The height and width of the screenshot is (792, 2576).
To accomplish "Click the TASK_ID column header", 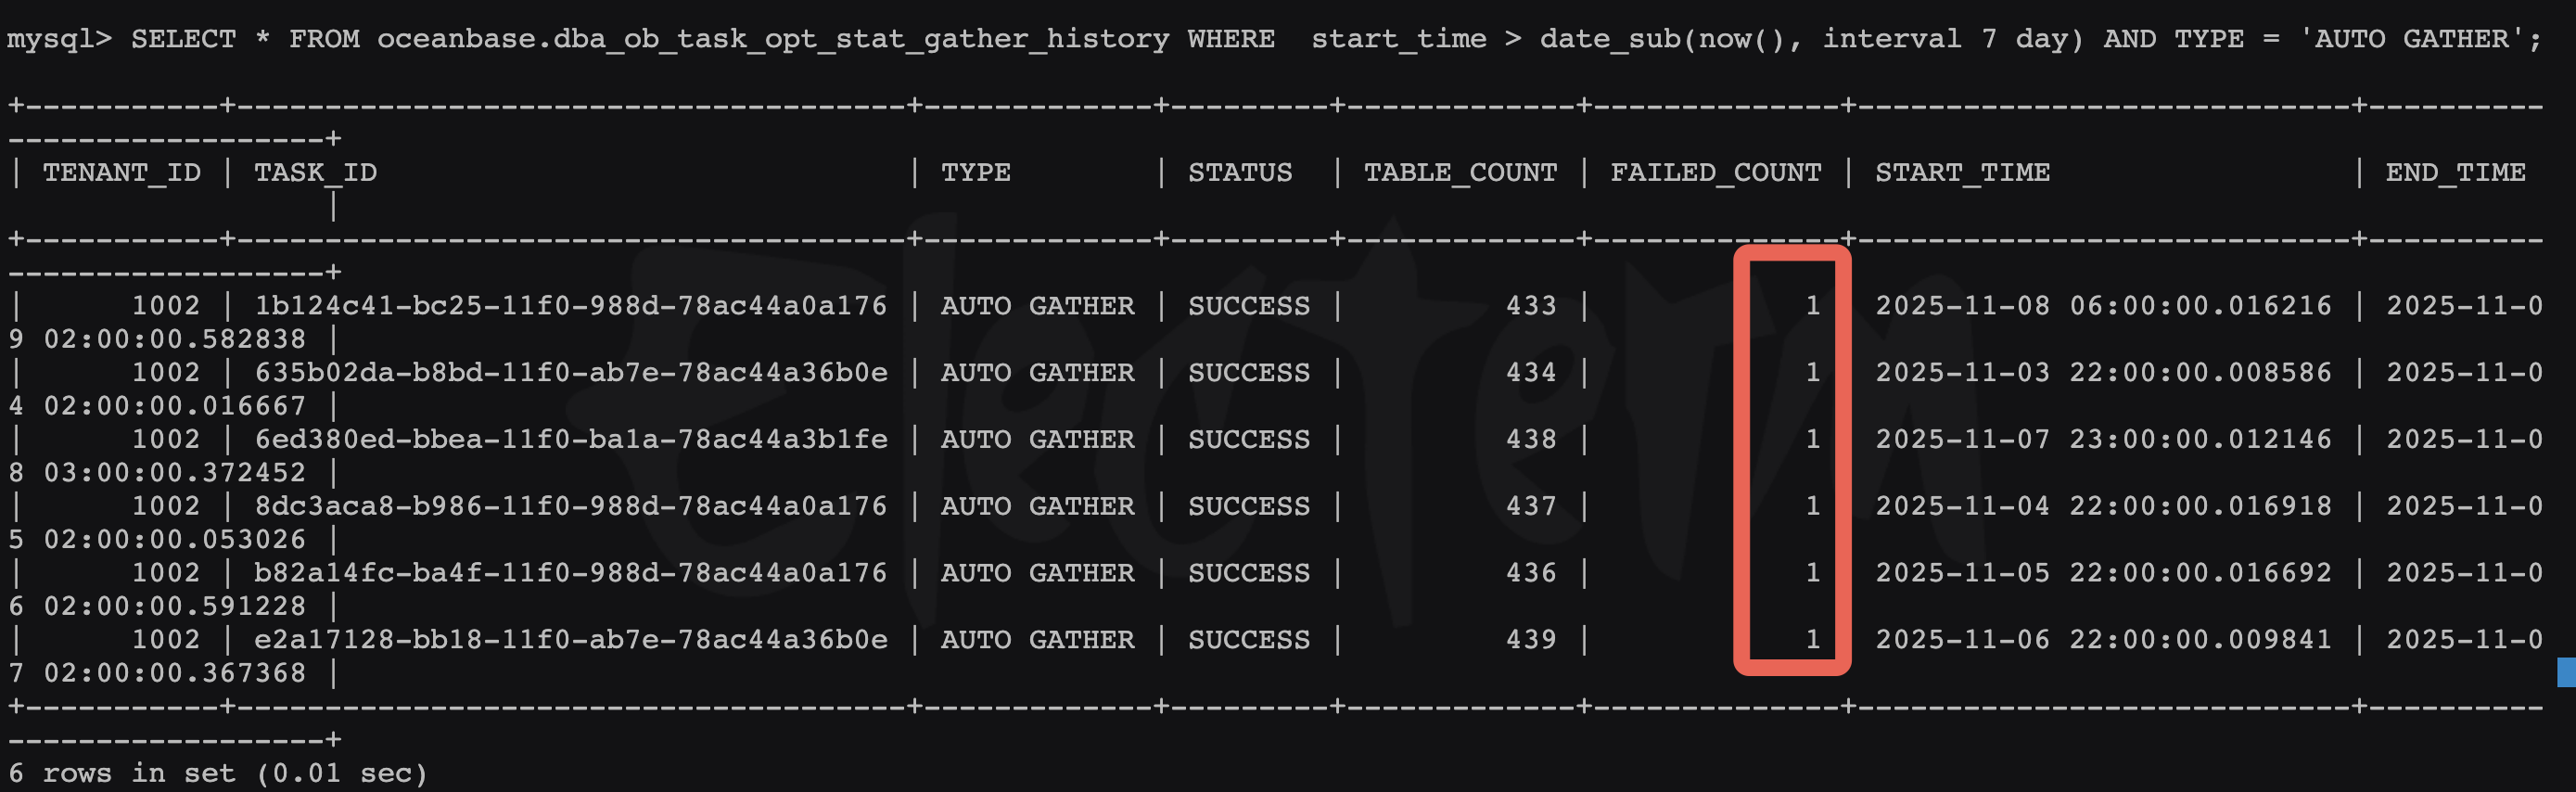I will (x=315, y=173).
